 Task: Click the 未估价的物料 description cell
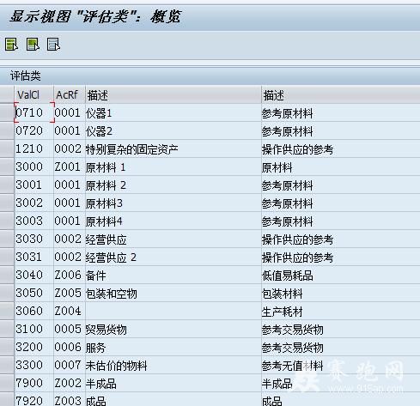[x=173, y=365]
